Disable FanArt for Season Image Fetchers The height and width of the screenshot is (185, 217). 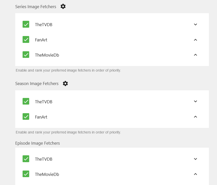point(26,117)
